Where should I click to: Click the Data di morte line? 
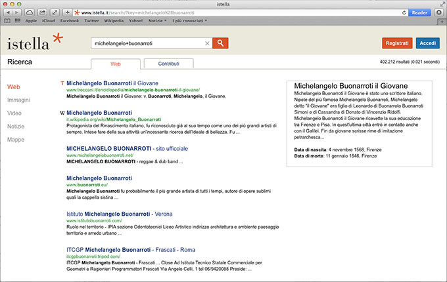point(335,156)
